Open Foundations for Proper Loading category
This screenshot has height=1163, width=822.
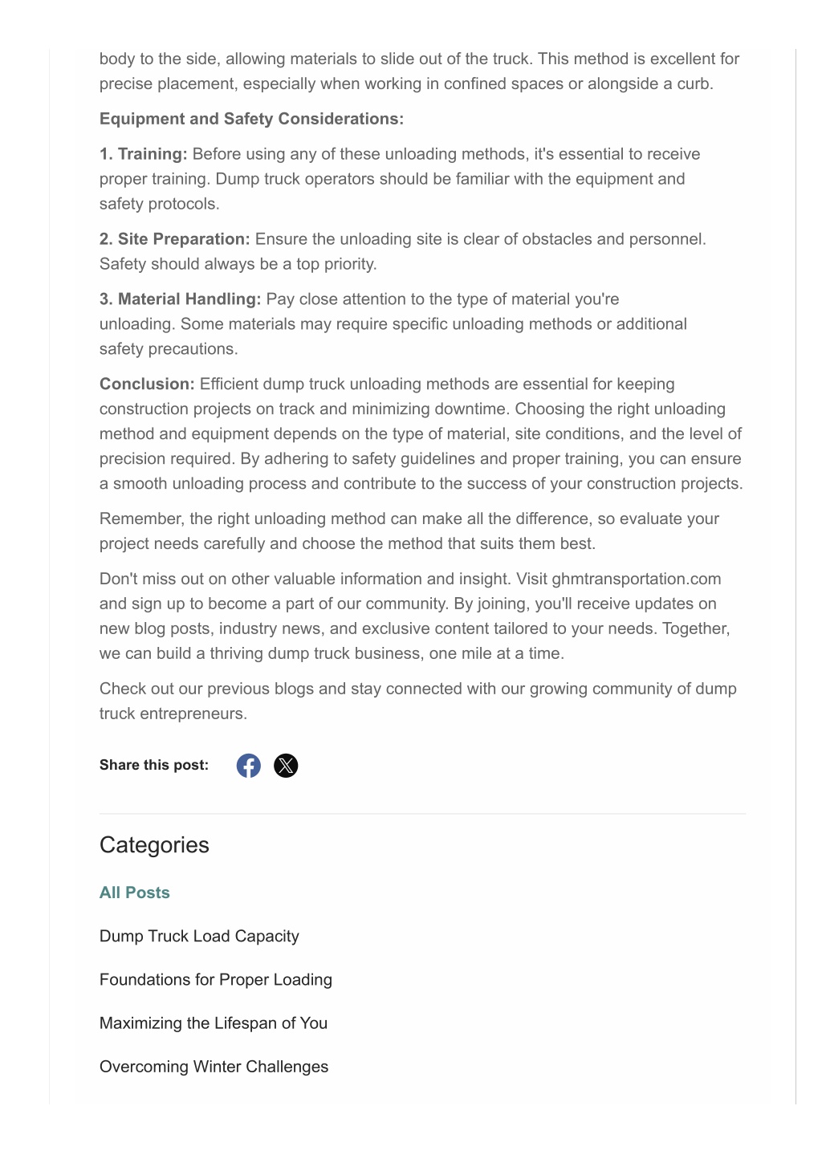click(x=216, y=979)
